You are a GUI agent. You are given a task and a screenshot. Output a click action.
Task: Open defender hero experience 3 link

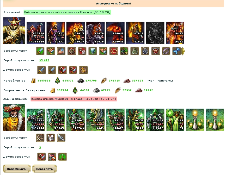(x=40, y=147)
